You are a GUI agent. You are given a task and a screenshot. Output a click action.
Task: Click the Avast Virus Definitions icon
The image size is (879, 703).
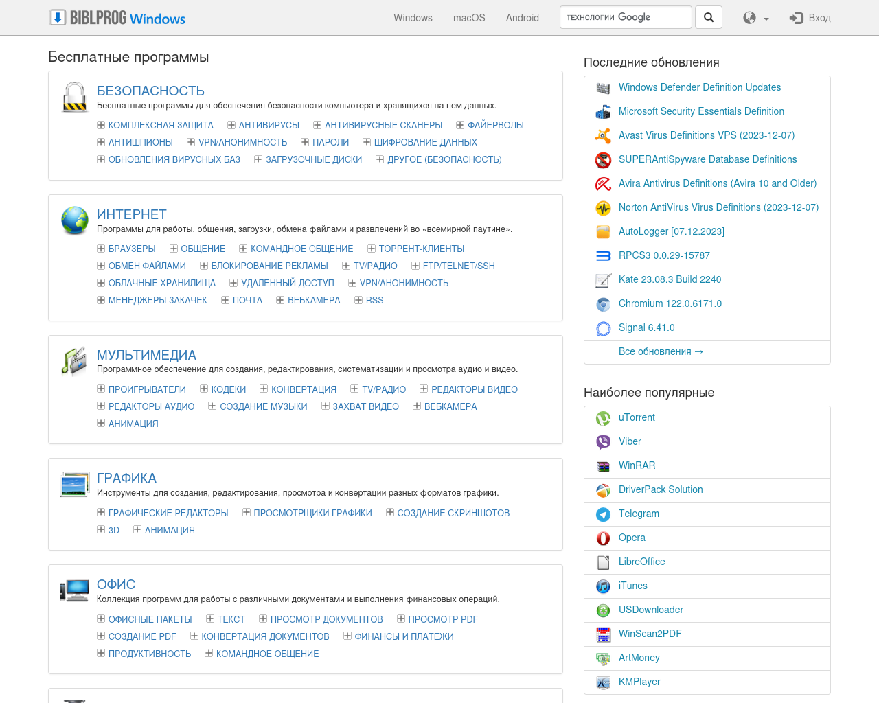coord(603,136)
